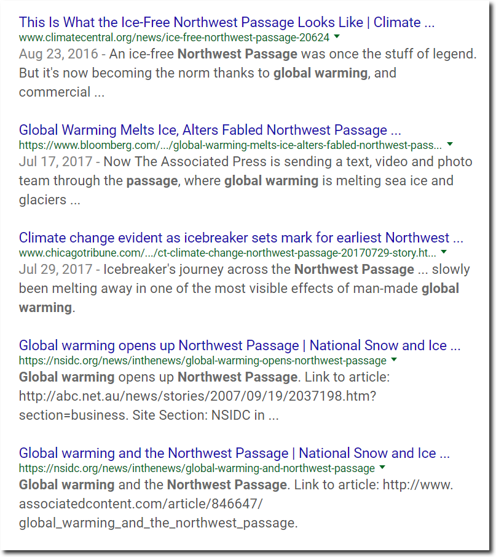The height and width of the screenshot is (557, 496).
Task: Click the Aug 23, 2016 result snippet date
Action: pos(58,54)
